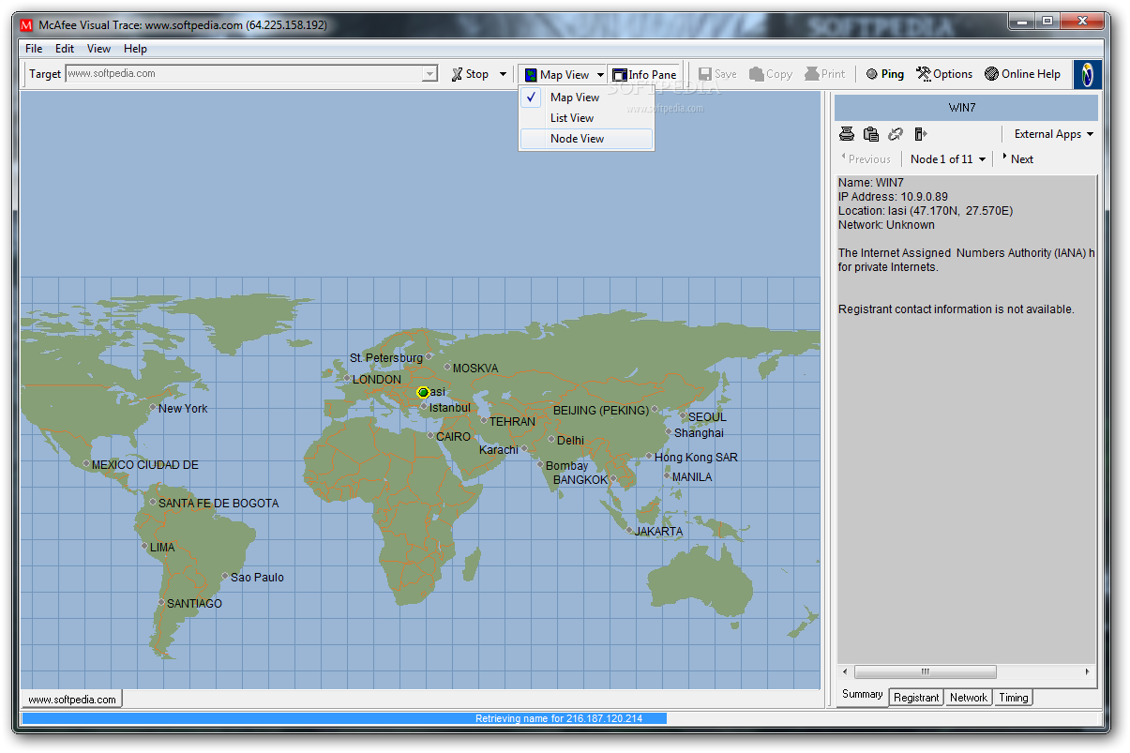The width and height of the screenshot is (1130, 753).
Task: Open the File menu
Action: (34, 49)
